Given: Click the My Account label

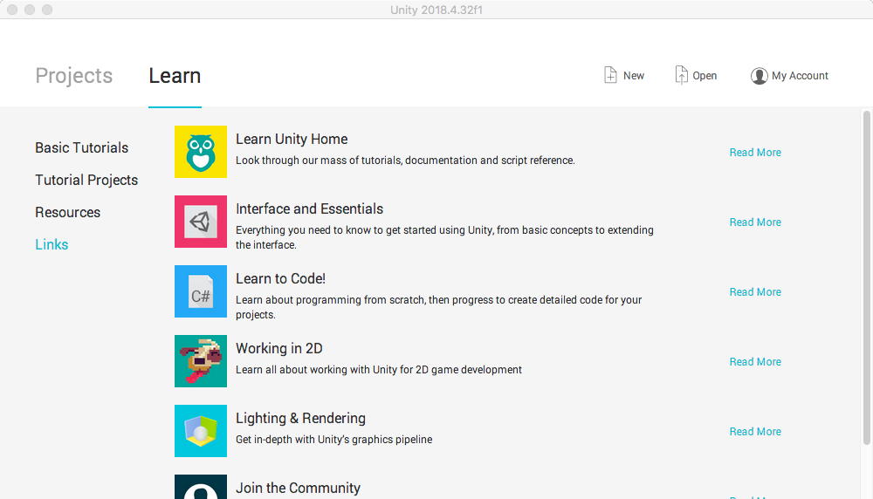Looking at the screenshot, I should click(x=800, y=76).
